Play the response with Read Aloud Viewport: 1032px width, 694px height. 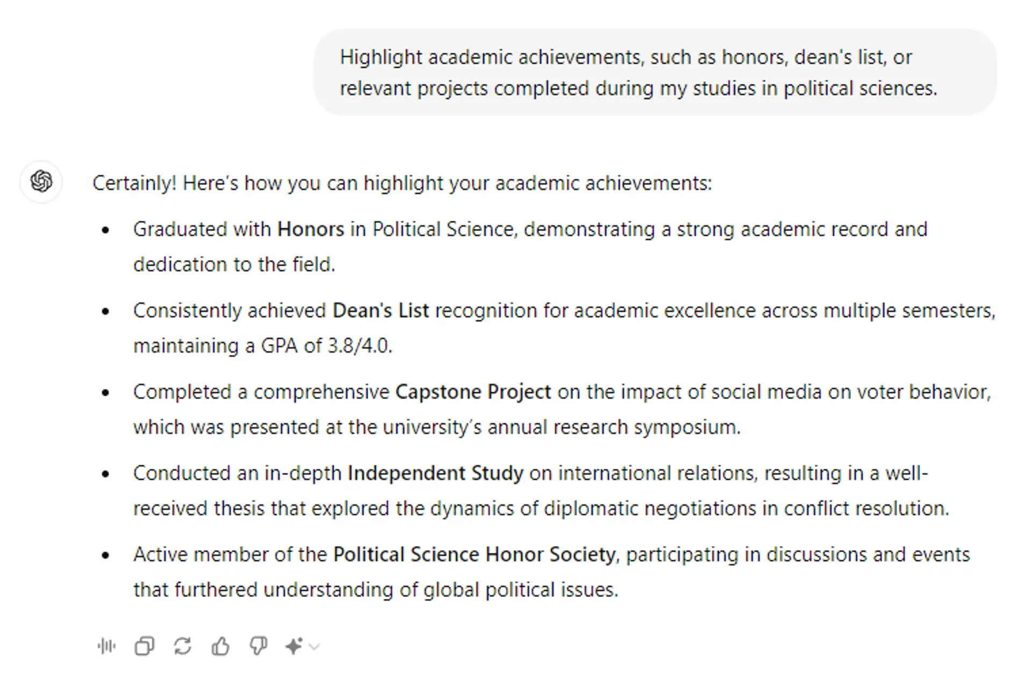[107, 646]
